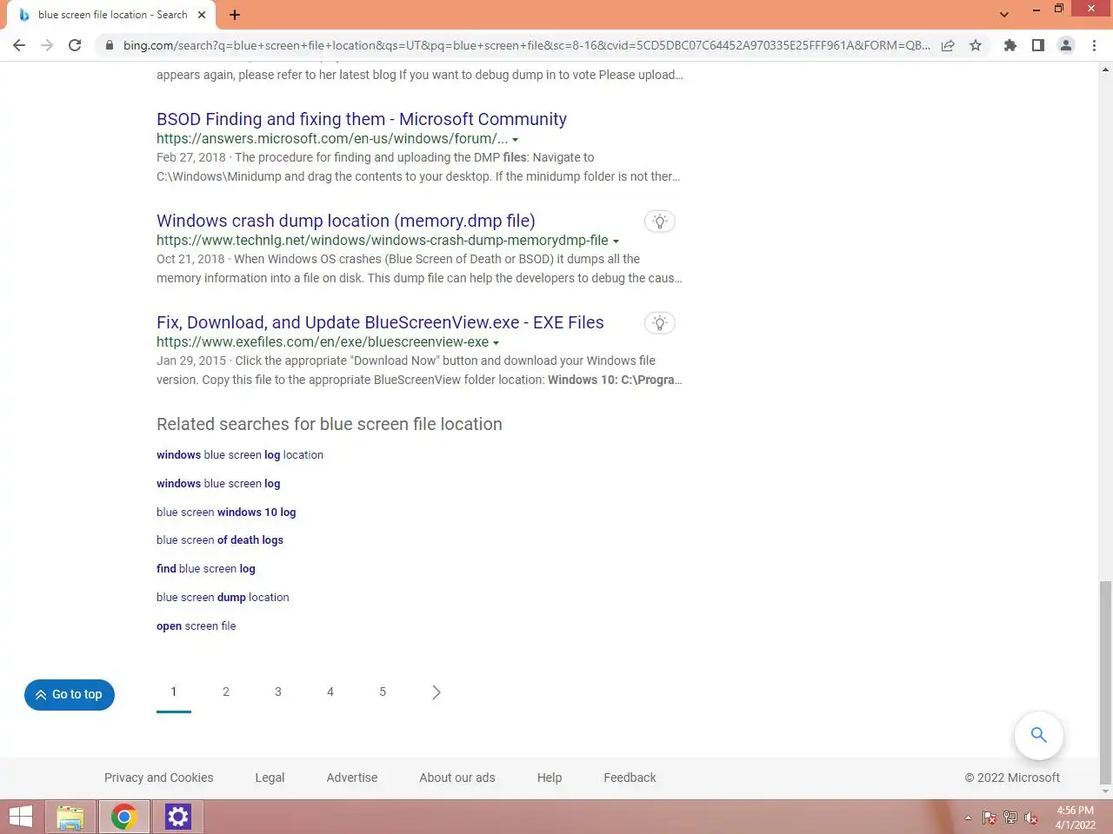Go forward to the next page

coord(47,45)
